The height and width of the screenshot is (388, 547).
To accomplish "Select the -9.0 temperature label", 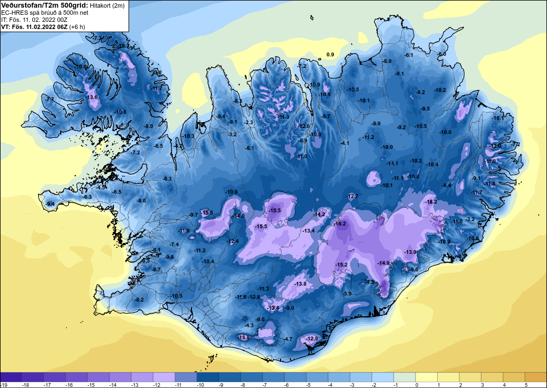I will click(x=260, y=319).
